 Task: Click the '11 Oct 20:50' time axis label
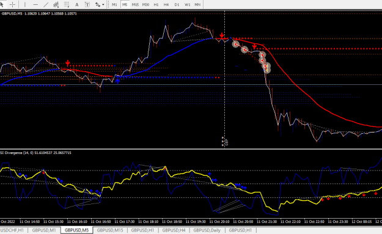pos(243,222)
